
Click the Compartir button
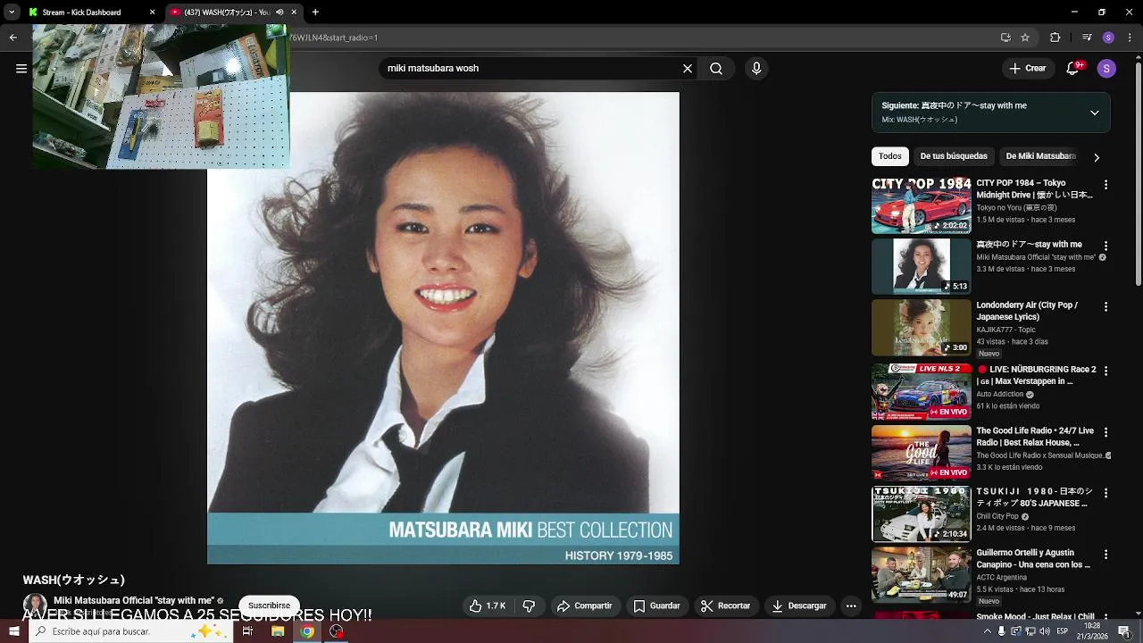tap(585, 605)
